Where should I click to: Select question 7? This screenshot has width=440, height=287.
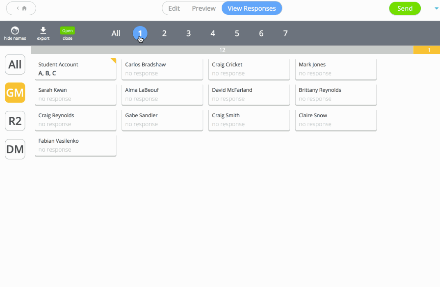coord(285,33)
